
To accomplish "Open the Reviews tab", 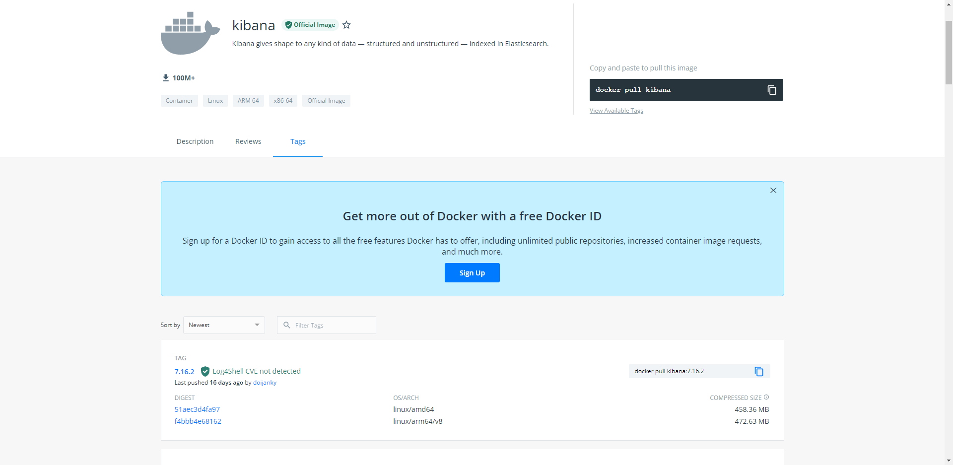I will tap(248, 141).
